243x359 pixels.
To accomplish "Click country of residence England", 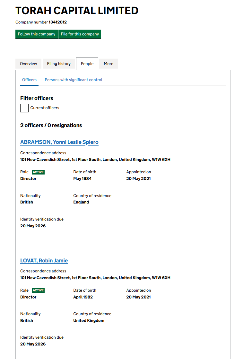I will click(81, 202).
